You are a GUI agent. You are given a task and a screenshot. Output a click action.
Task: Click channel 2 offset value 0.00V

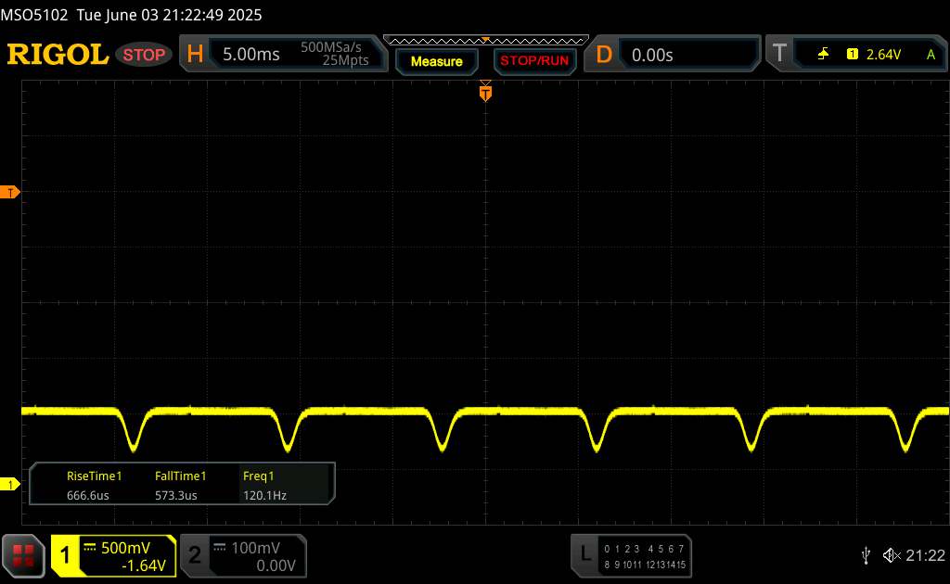point(276,565)
